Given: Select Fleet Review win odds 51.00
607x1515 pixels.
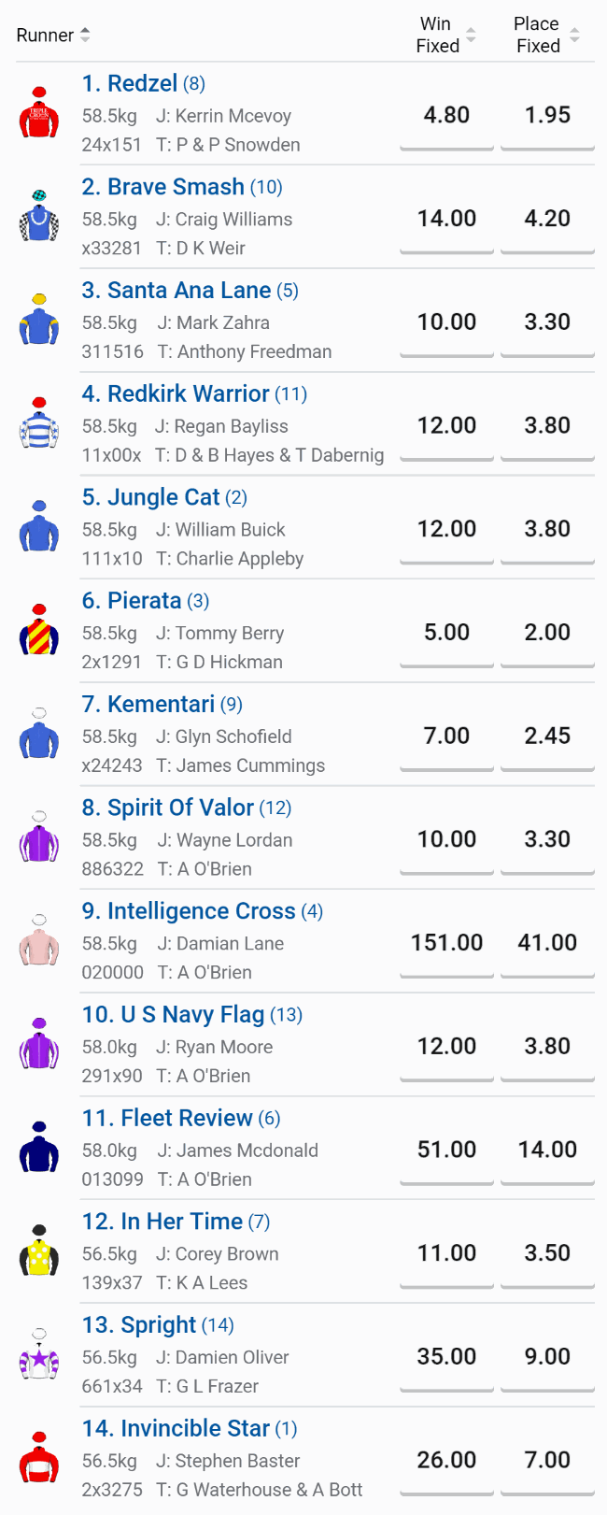Looking at the screenshot, I should pyautogui.click(x=446, y=1151).
